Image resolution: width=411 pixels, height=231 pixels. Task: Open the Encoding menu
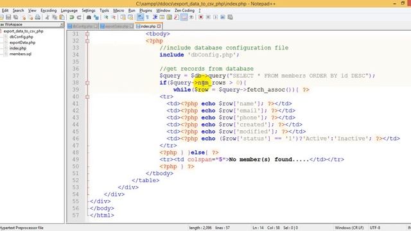tap(49, 10)
